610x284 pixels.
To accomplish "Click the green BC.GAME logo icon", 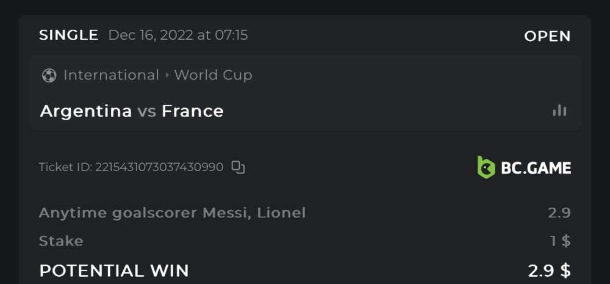I will [x=486, y=167].
